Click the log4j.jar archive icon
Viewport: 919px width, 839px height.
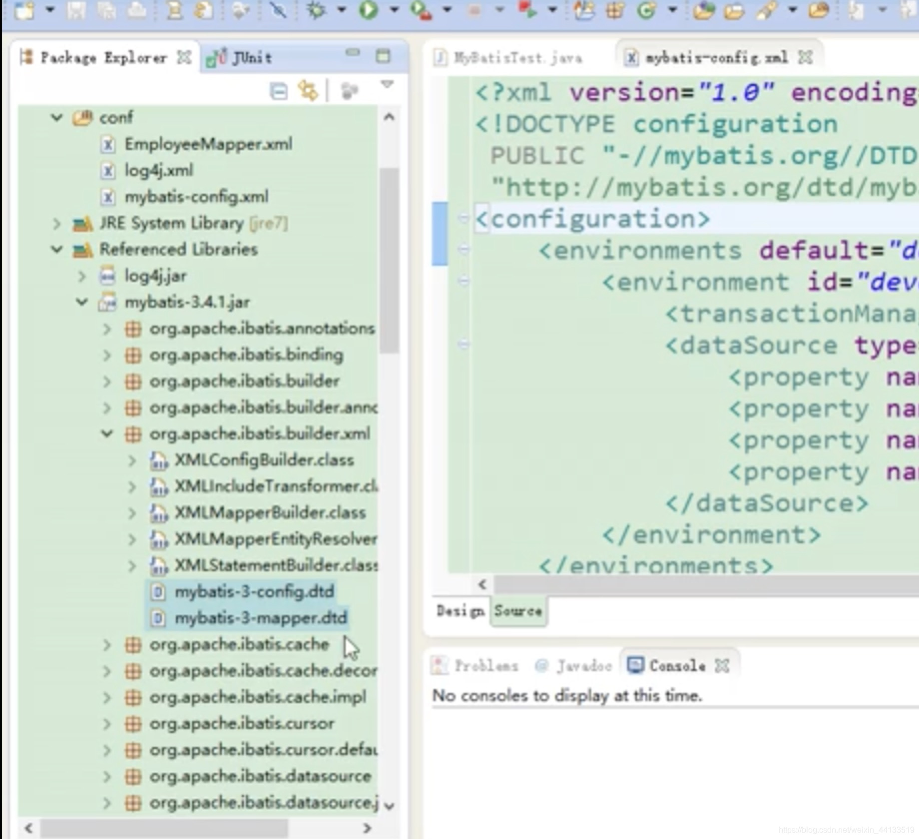click(107, 276)
